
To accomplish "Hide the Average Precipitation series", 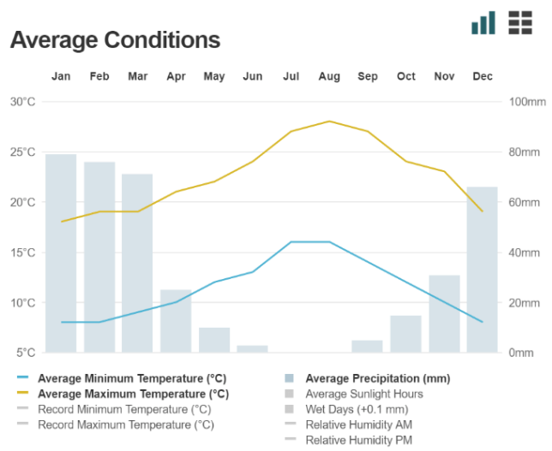I will tap(377, 378).
